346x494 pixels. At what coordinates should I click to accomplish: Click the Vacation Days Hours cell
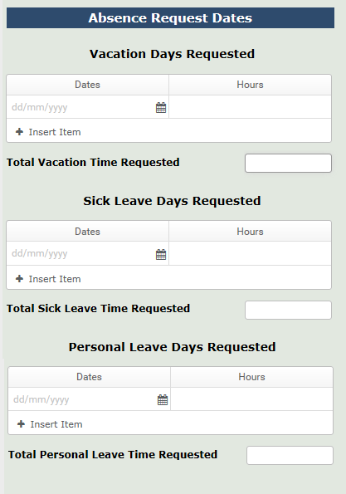click(x=250, y=107)
